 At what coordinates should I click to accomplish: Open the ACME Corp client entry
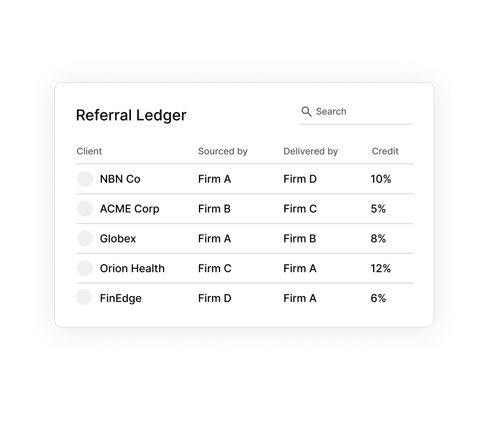coord(130,209)
